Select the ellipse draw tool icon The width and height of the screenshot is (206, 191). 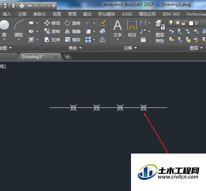pos(31,31)
